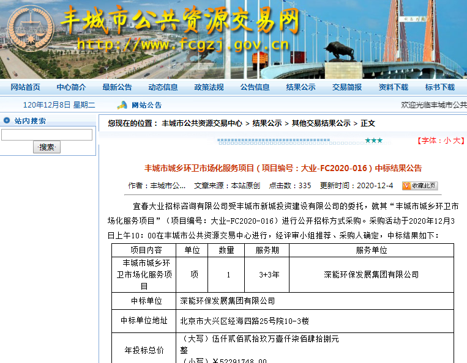Open 资料下载 downloads page
Screen dimensions: 467x363
click(393, 87)
